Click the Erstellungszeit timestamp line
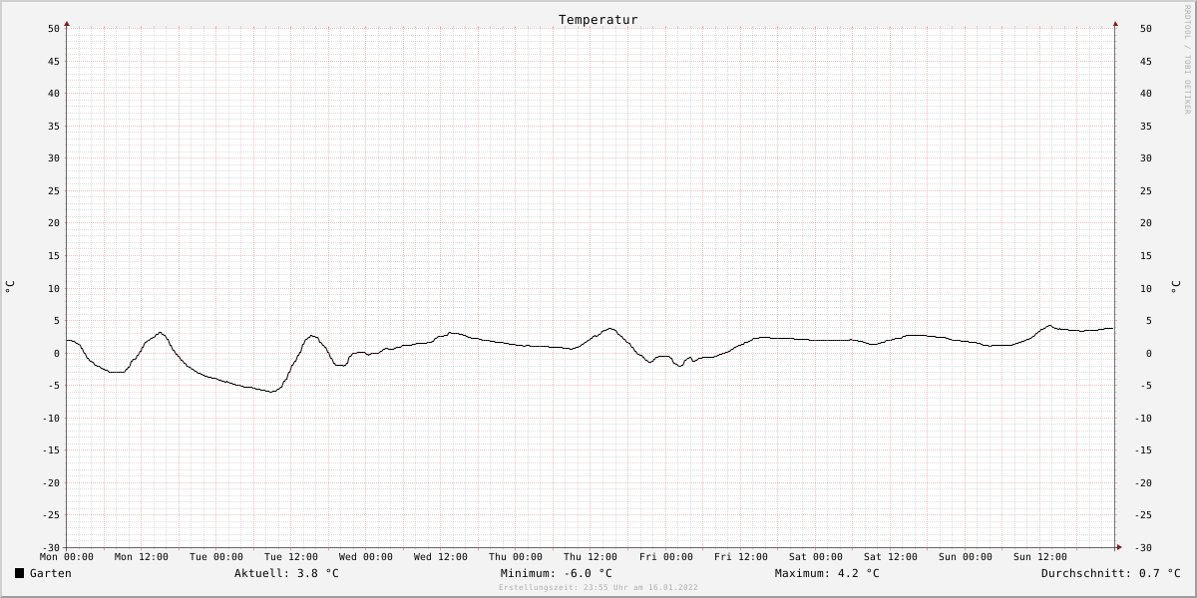The height and width of the screenshot is (598, 1197). [598, 587]
